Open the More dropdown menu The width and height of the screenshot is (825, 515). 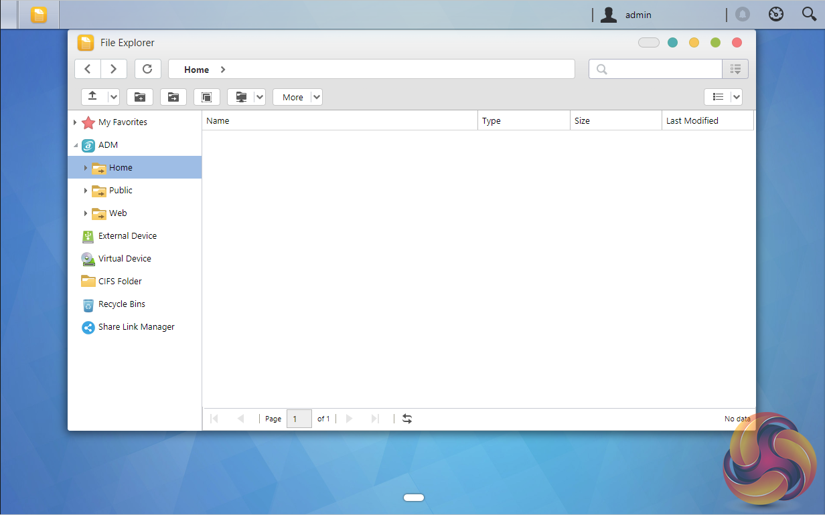(297, 97)
